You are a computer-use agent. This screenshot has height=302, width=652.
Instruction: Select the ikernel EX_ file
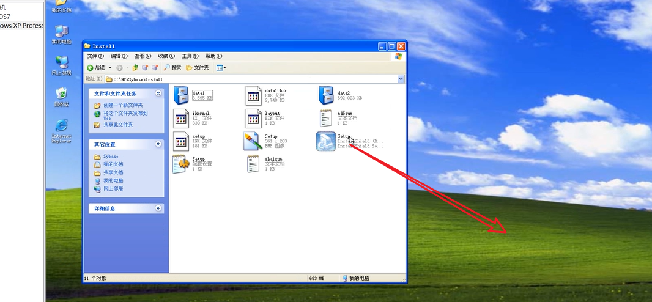[193, 119]
